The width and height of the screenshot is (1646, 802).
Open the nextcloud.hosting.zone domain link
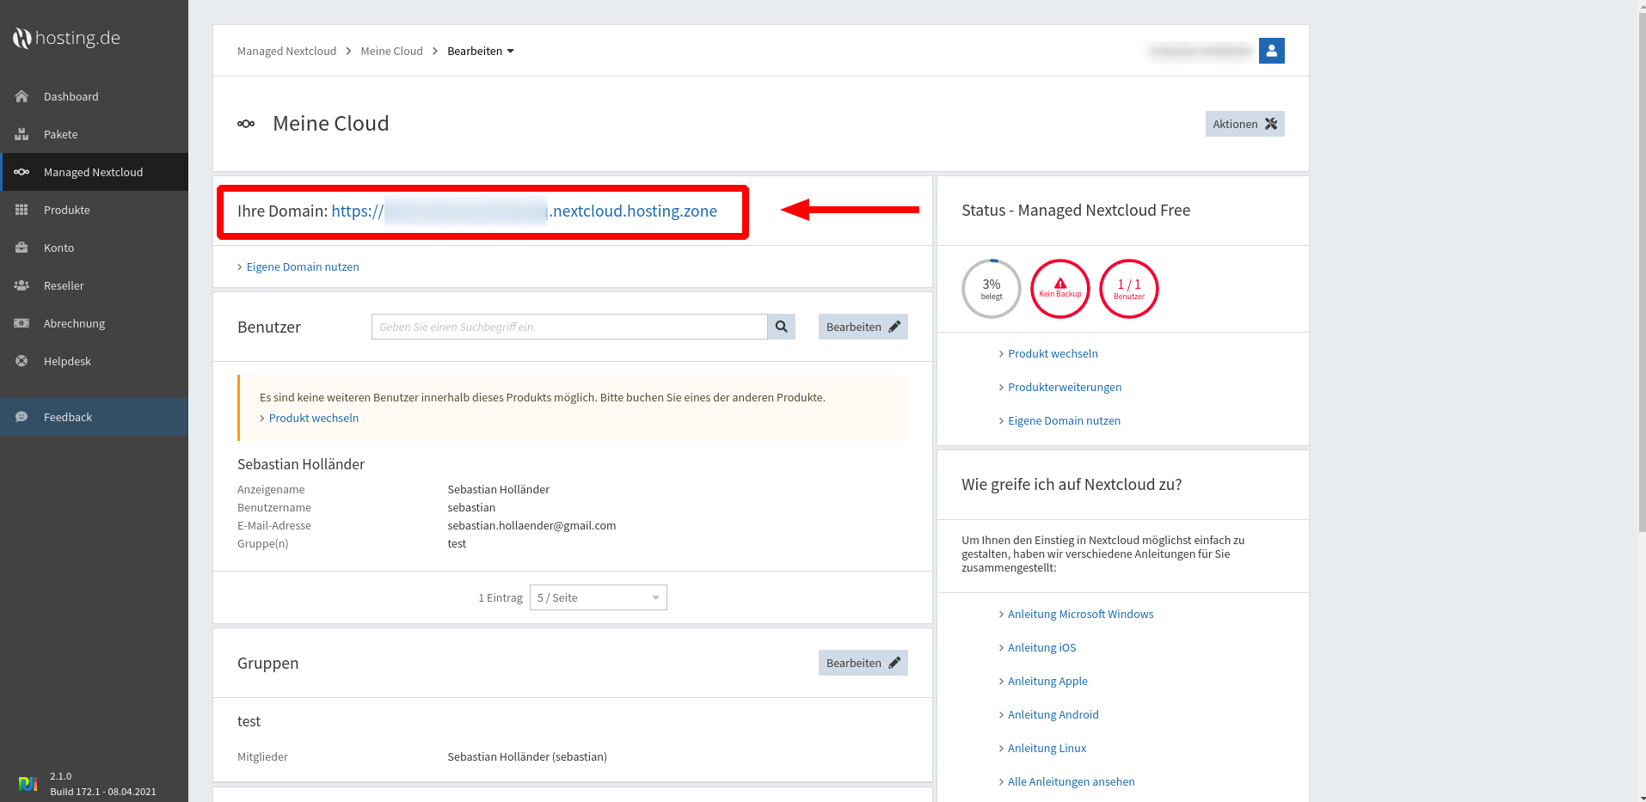(524, 211)
